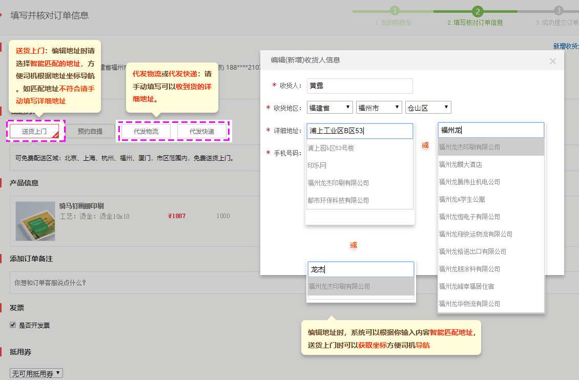Screen dimensions: 579x380
Task: Expand the 仓山区 district dropdown
Action: [428, 108]
